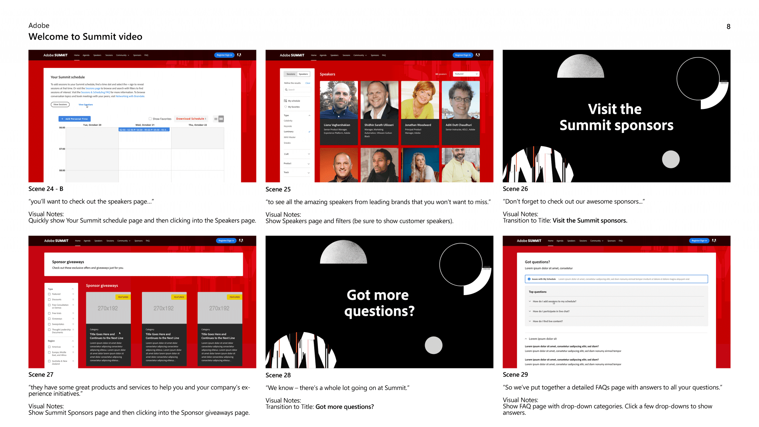Click Add Personal Time button in Scene 24-B
Viewport: 759px width, 427px height.
pos(74,119)
